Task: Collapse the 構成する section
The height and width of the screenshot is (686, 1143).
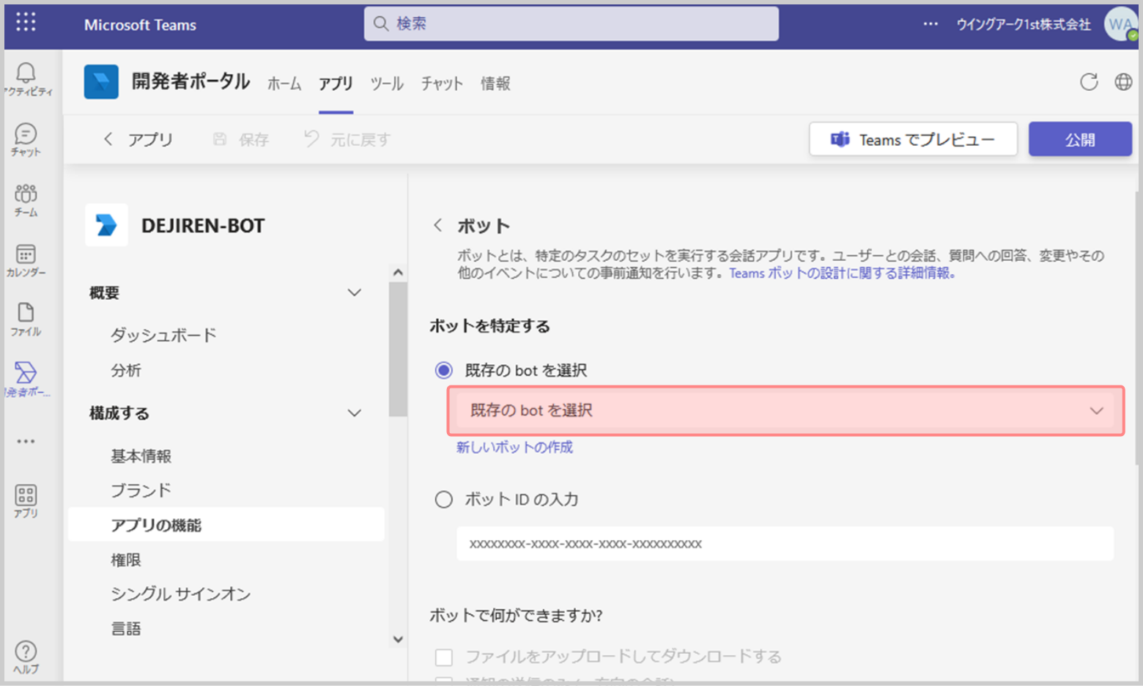Action: coord(354,413)
